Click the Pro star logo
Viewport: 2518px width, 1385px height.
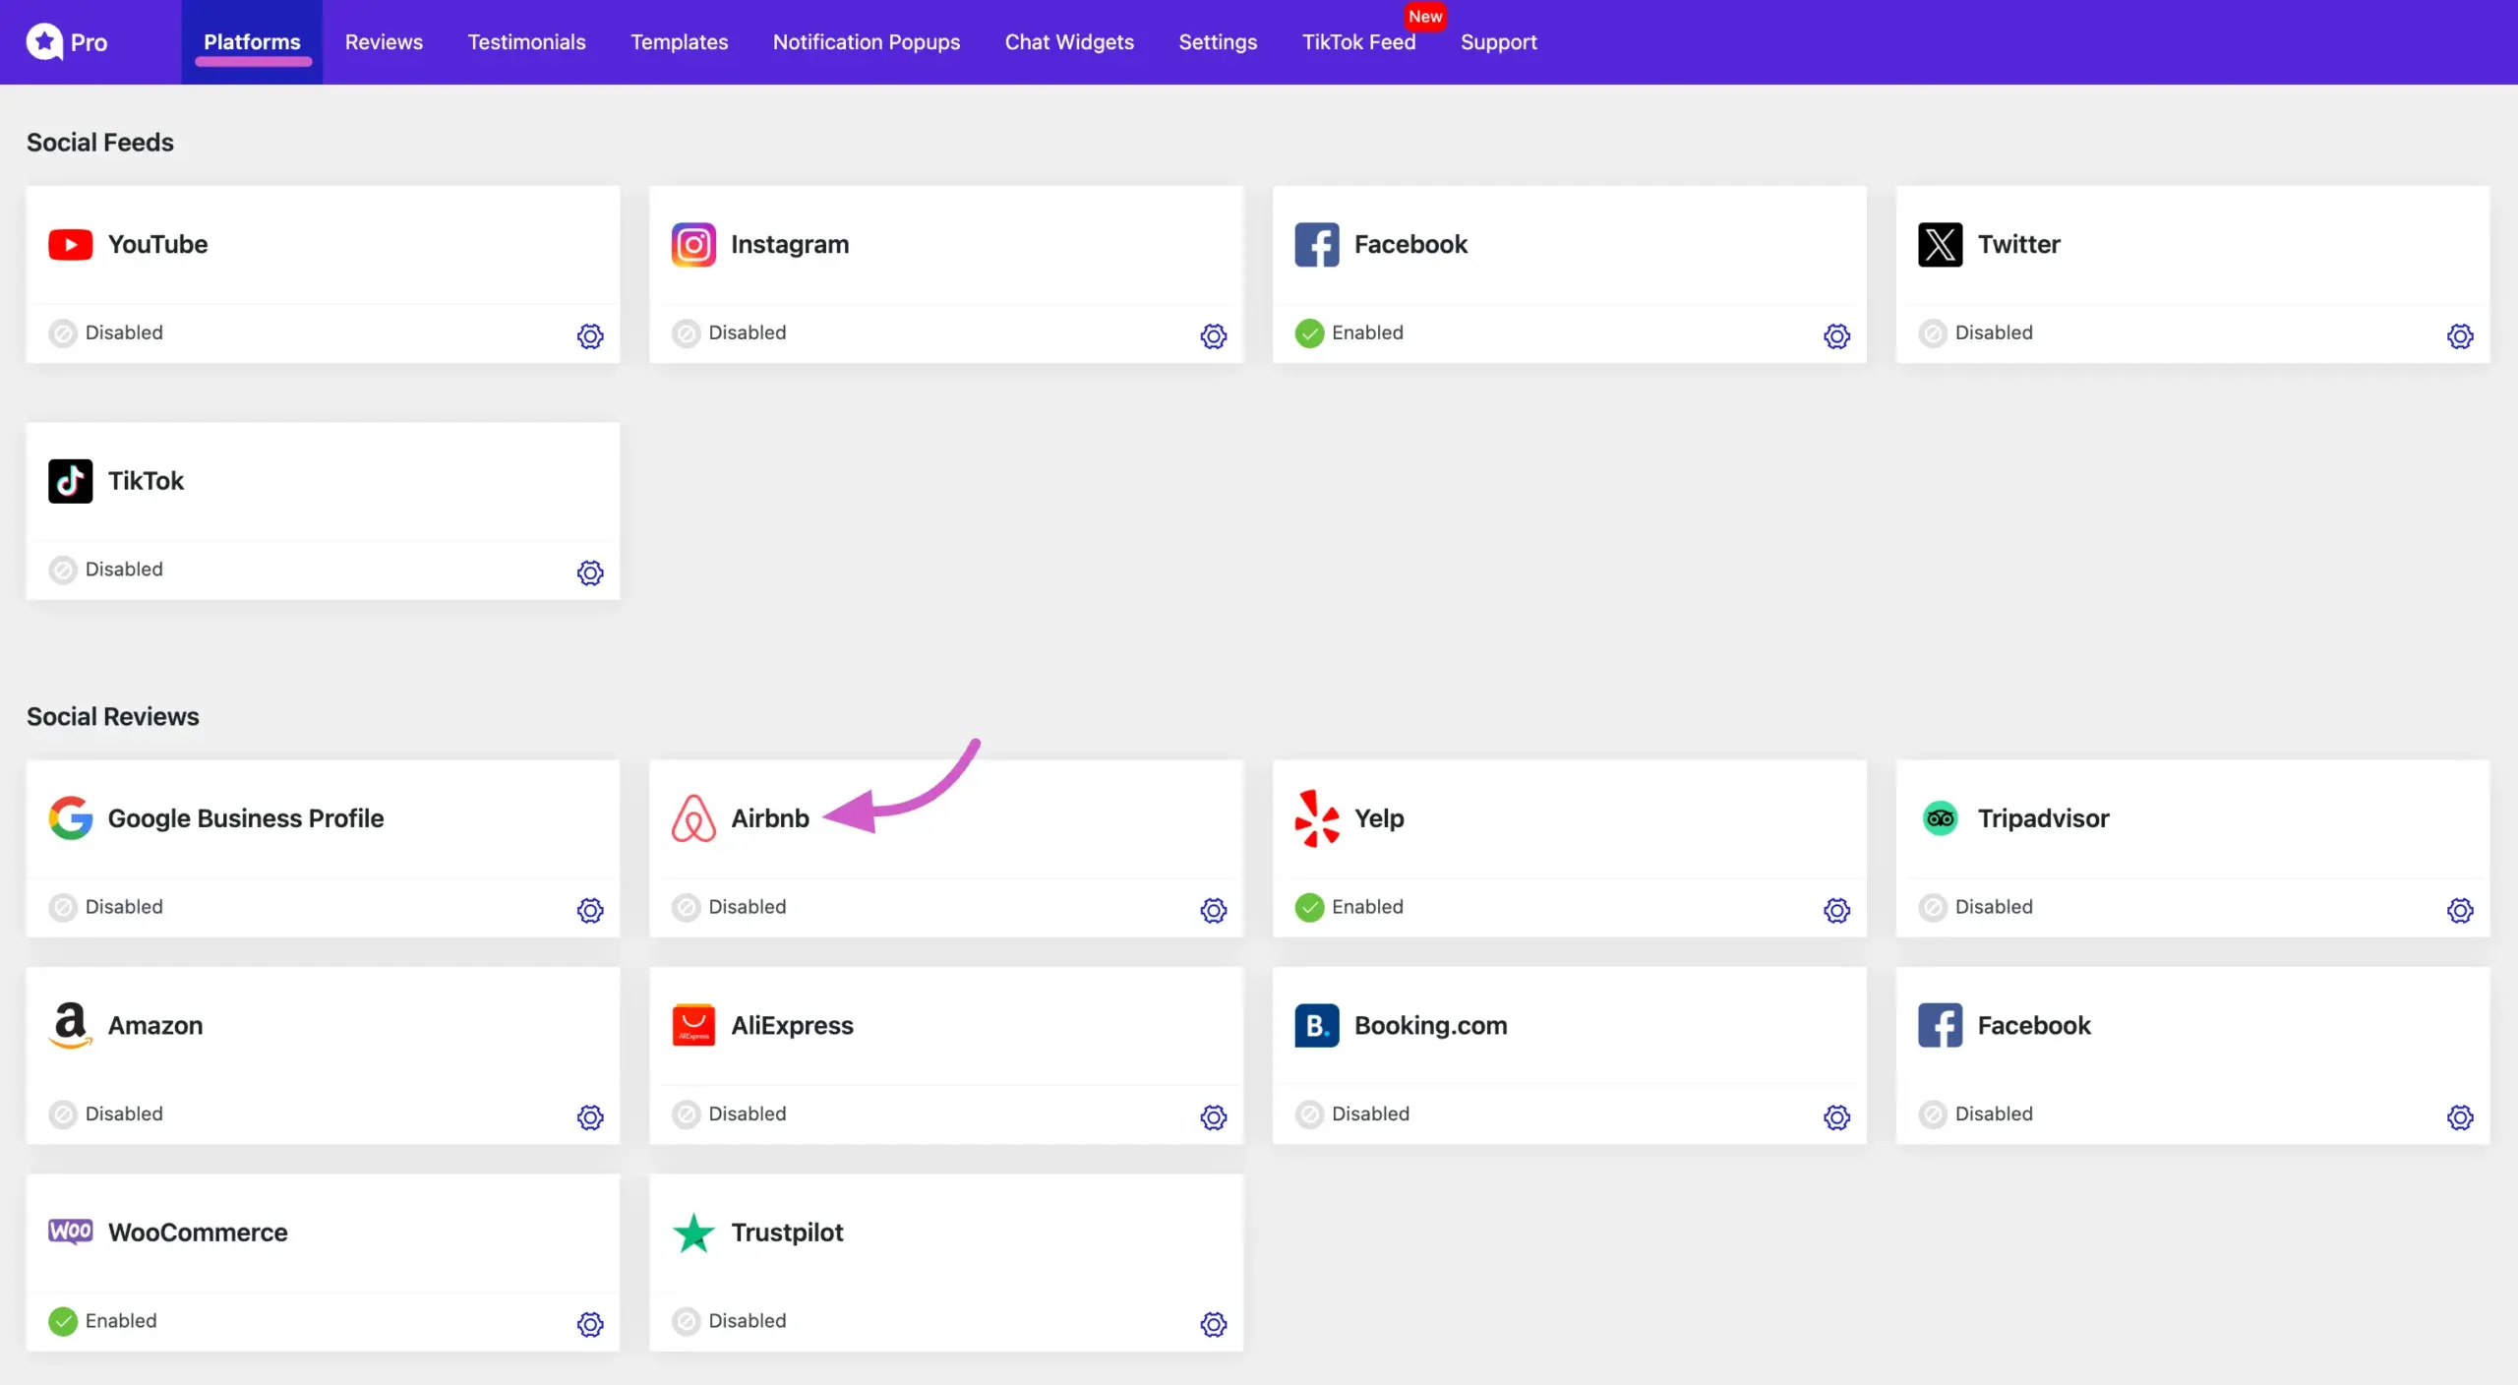(x=44, y=42)
